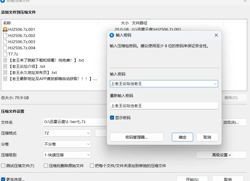Viewport: 250px width, 181px height.
Task: Expand the 压缩格式 7Z dropdown
Action: tap(88, 133)
